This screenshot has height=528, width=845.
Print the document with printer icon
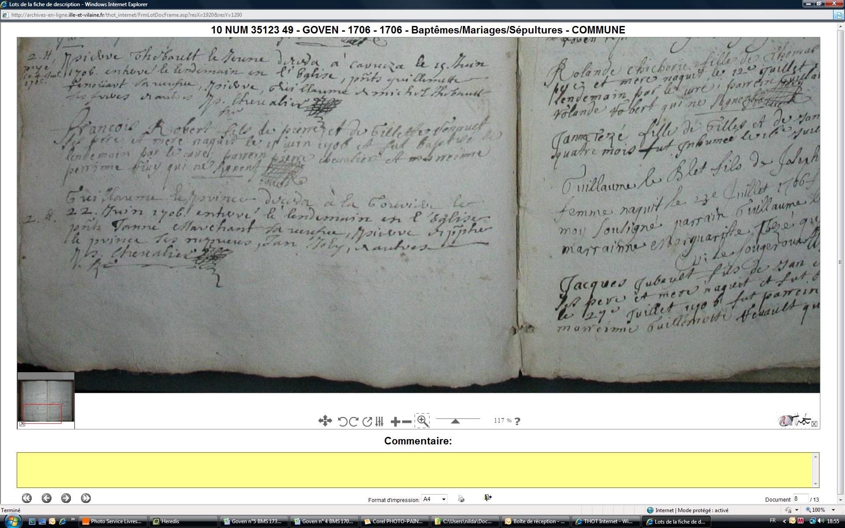(x=461, y=499)
